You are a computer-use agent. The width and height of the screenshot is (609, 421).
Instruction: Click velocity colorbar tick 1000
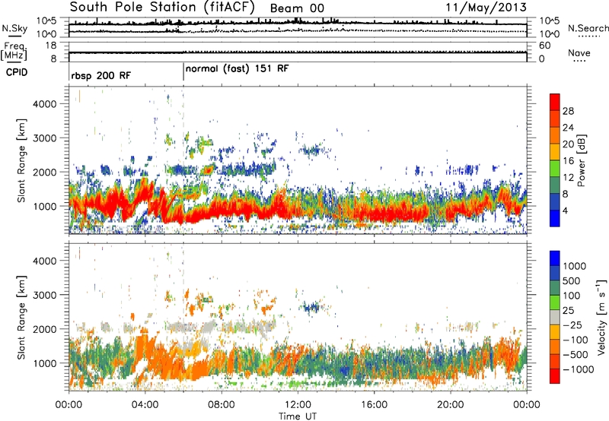click(575, 266)
